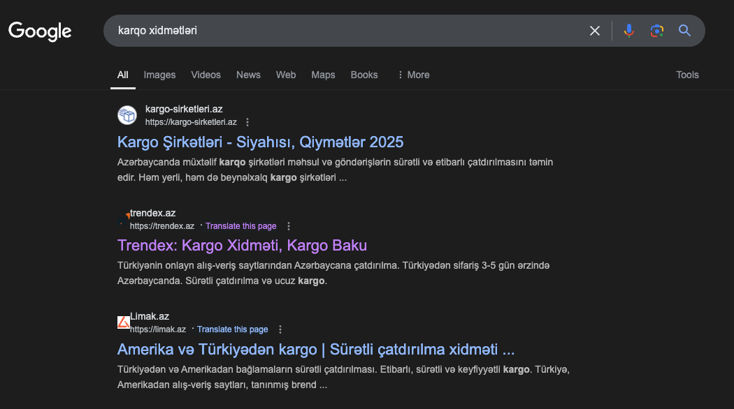Open the three-dot menu beside limak.az
Screen dimensions: 734x409
pos(280,329)
